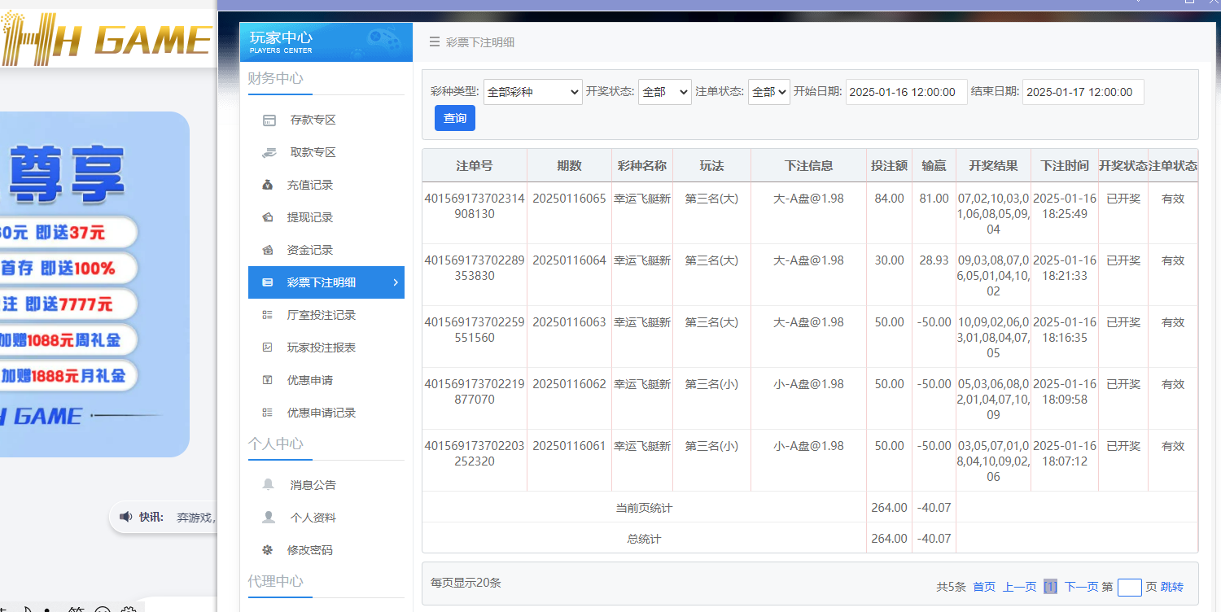This screenshot has height=612, width=1221.
Task: Open the 彩种类型 lottery type dropdown
Action: (532, 92)
